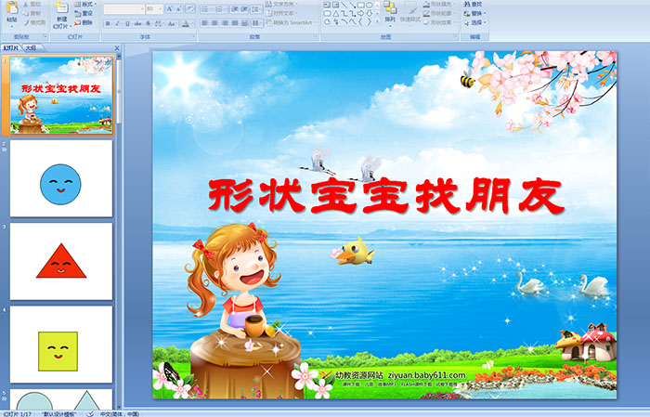Click Convert to SmartArt button
This screenshot has height=417, width=650.
291,22
